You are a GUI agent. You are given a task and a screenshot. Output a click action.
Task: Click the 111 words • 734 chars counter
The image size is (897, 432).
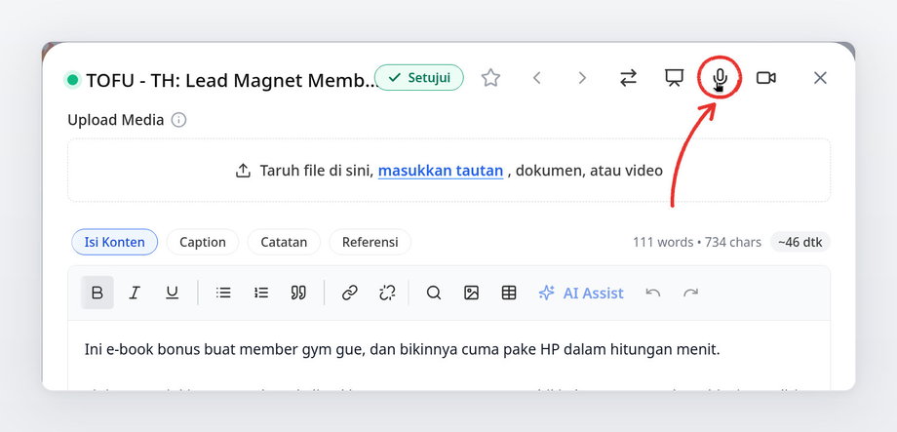(697, 242)
